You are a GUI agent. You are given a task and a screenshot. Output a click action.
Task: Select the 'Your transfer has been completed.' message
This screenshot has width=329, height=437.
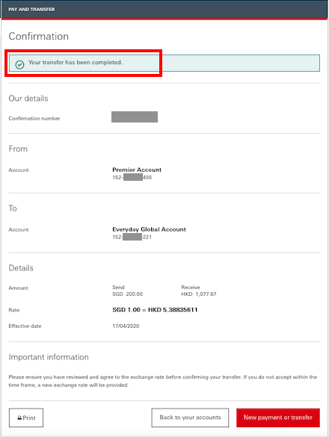click(x=76, y=63)
